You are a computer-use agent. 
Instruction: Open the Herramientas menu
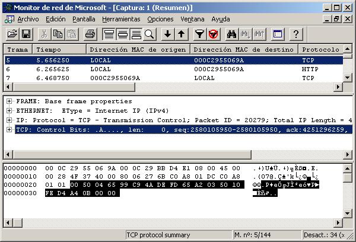121,19
